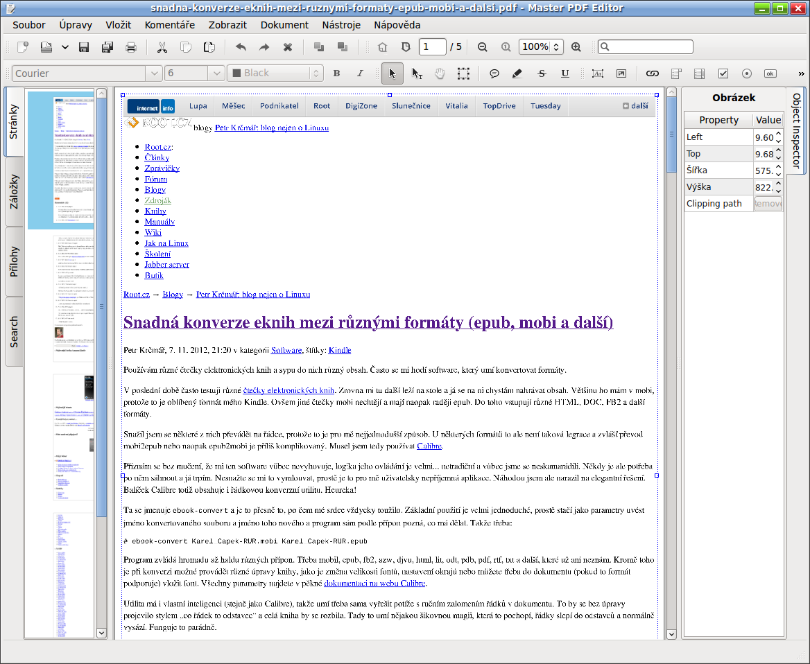The height and width of the screenshot is (664, 810).
Task: Click the search text field
Action: [645, 47]
